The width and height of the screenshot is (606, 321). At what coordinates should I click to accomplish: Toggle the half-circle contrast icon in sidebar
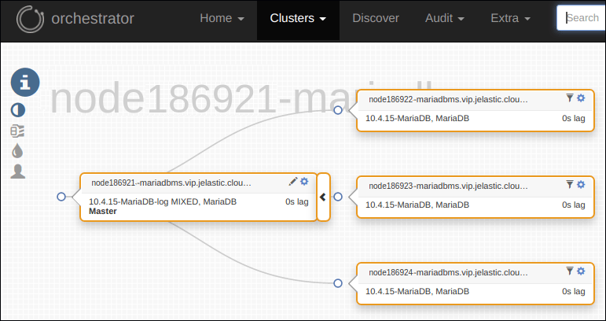18,111
